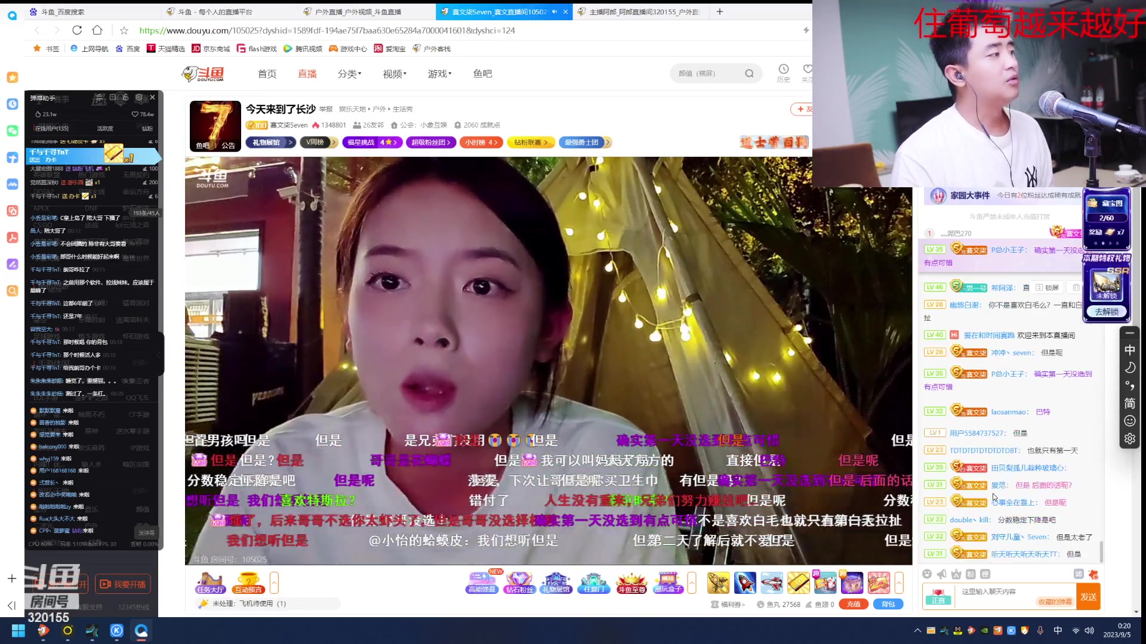Collapse the left sidebar with the arrow
Screen dimensions: 1146x644
[x=11, y=605]
